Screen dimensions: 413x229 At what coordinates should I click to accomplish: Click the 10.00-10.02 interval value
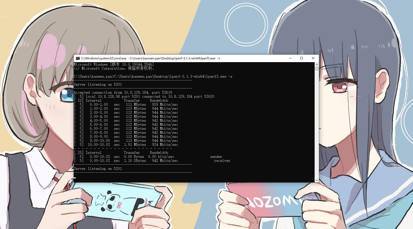[x=99, y=145]
